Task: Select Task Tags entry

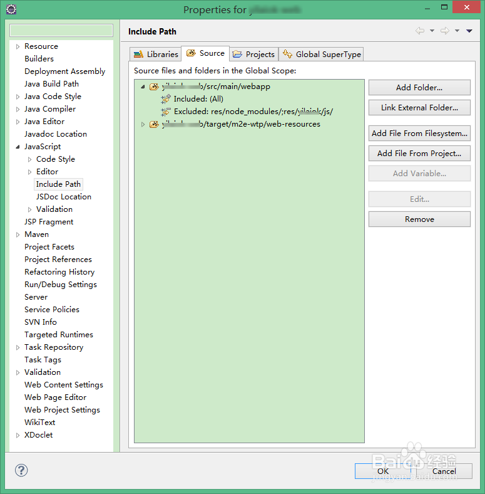Action: [43, 360]
